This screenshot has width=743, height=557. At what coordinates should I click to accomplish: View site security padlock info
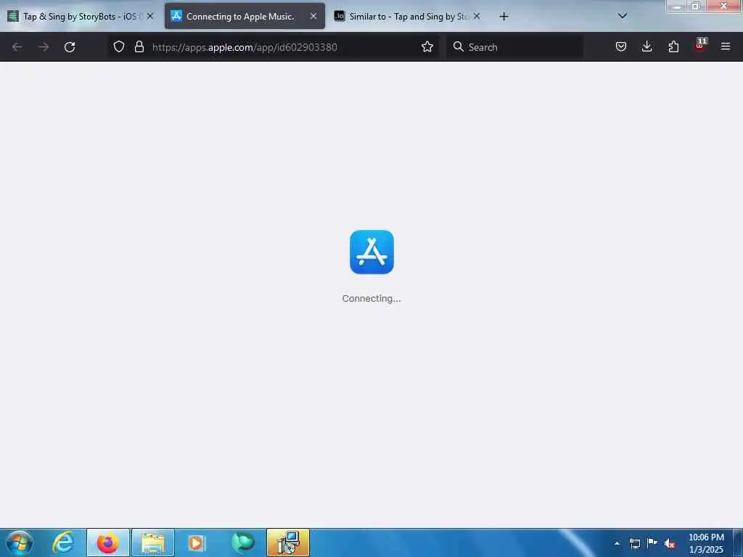(x=139, y=46)
